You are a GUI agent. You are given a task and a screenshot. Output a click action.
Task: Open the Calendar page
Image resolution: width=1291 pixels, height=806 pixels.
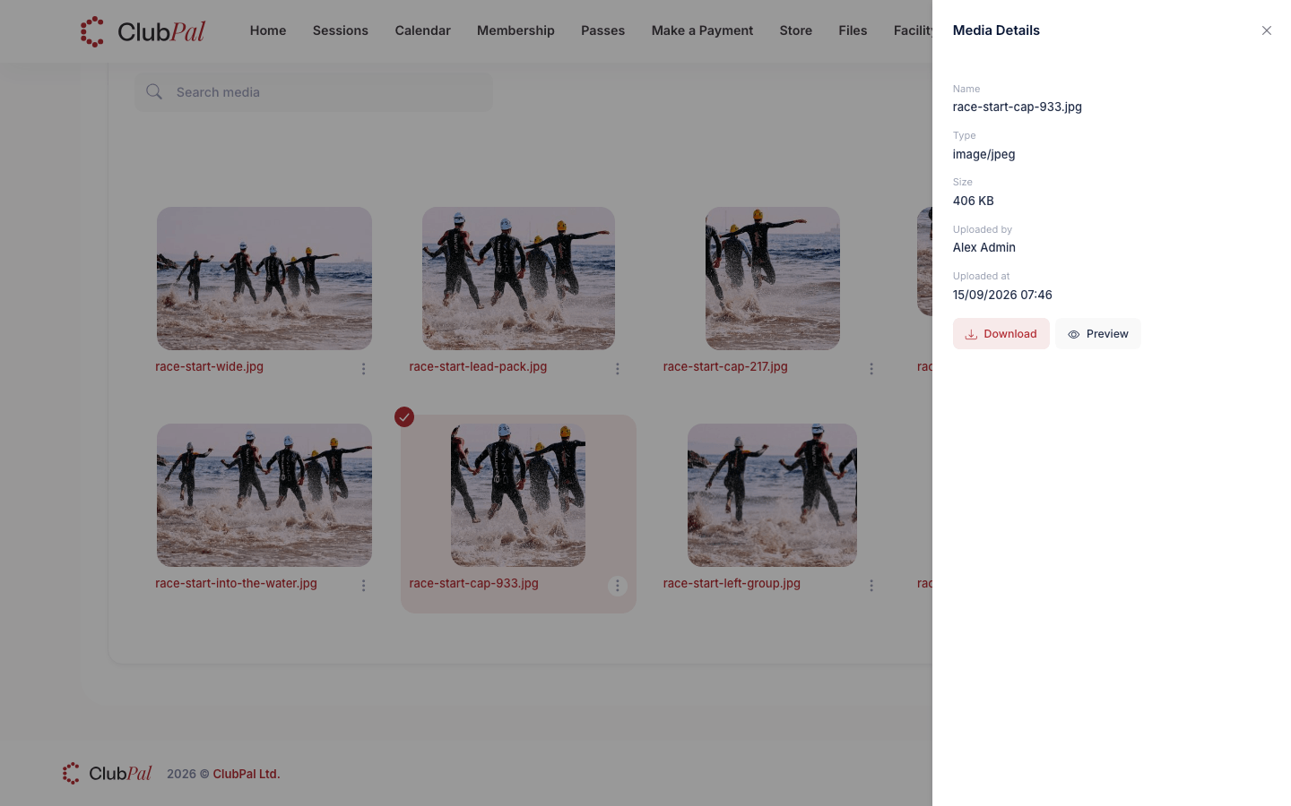click(x=422, y=30)
